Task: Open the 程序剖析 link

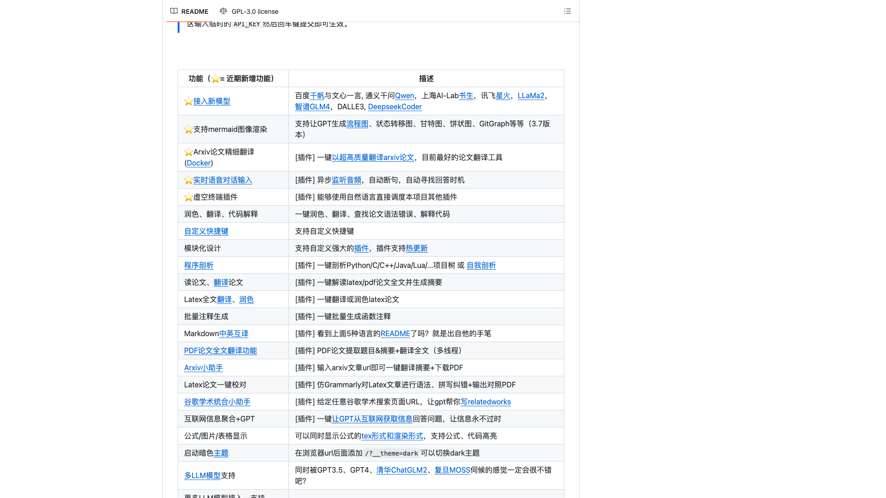Action: 199,265
